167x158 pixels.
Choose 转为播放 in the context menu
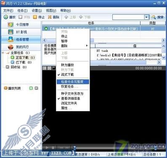[73, 65]
